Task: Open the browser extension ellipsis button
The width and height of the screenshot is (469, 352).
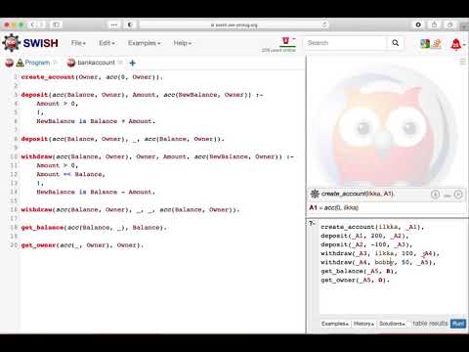Action: pos(114,24)
